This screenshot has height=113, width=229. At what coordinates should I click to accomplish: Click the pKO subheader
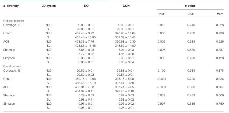[161, 14]
